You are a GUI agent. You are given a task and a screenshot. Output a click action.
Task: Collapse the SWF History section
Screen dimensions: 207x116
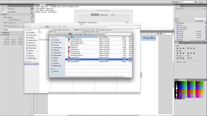(x=1, y=35)
